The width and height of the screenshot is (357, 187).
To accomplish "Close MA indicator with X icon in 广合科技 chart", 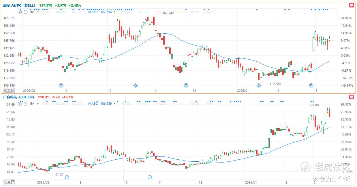I will 25,104.
